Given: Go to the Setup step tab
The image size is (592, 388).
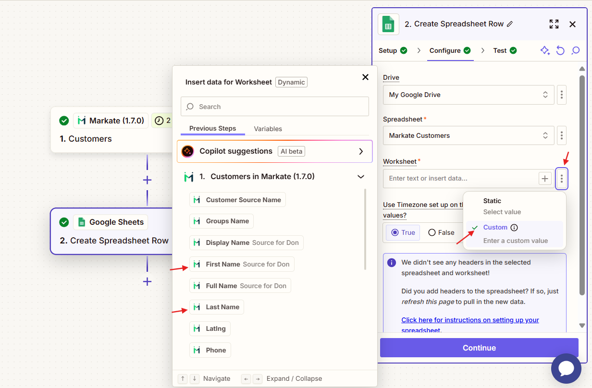Looking at the screenshot, I should tap(393, 50).
